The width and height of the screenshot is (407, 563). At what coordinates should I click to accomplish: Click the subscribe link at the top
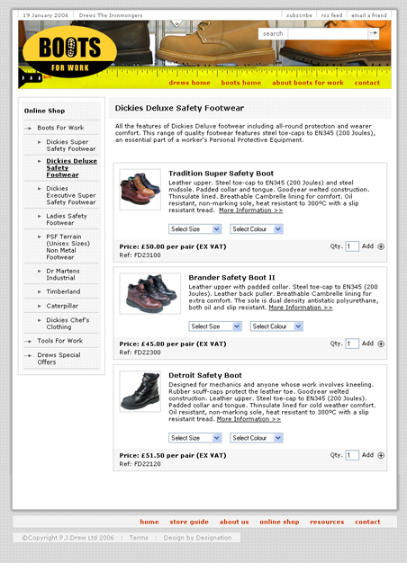[299, 15]
